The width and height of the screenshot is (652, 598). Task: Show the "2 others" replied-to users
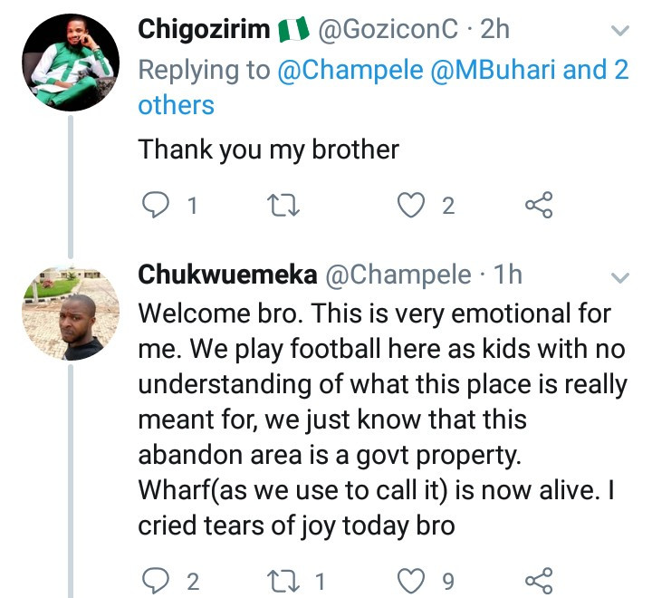click(177, 104)
